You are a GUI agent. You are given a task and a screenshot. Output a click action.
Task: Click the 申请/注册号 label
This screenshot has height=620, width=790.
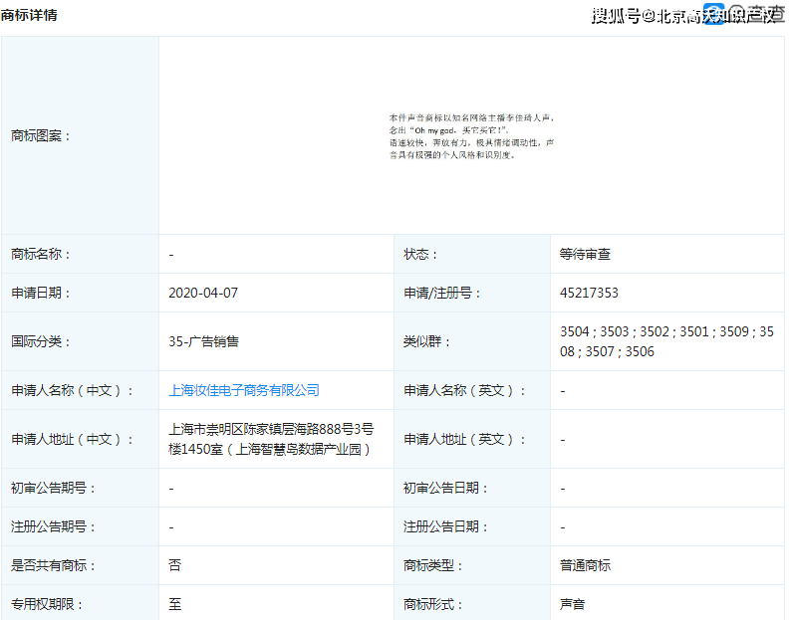[x=442, y=293]
